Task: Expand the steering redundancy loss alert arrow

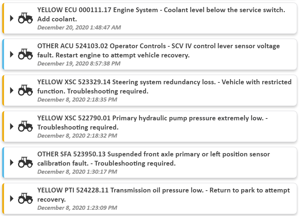Action: tap(12, 91)
